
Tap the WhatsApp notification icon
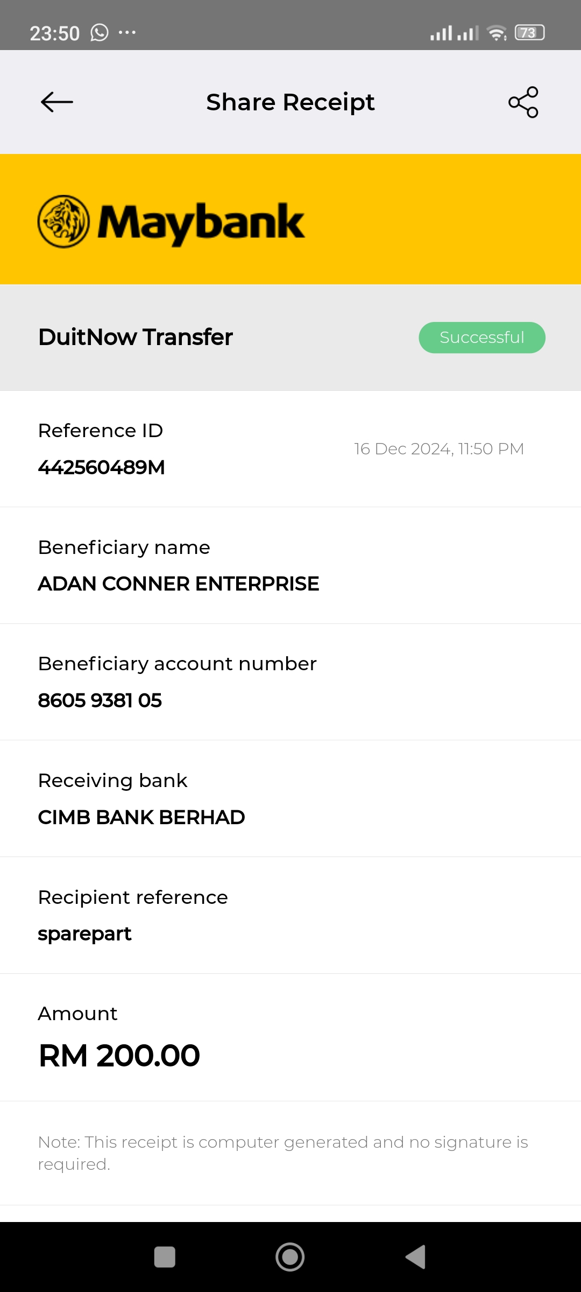point(99,33)
